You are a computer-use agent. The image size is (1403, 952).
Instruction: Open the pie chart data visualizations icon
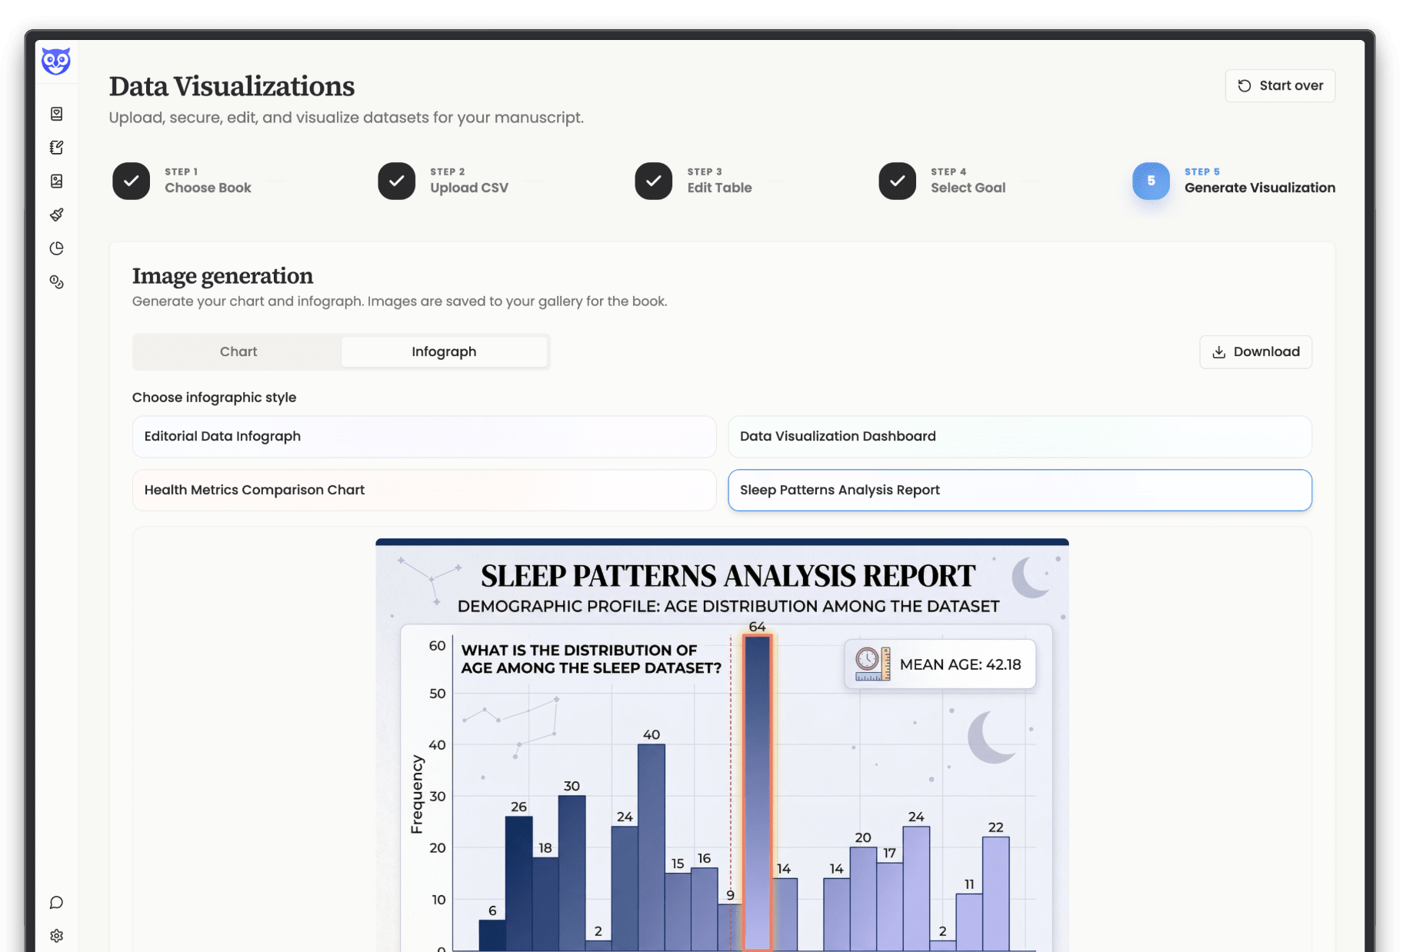pos(56,248)
